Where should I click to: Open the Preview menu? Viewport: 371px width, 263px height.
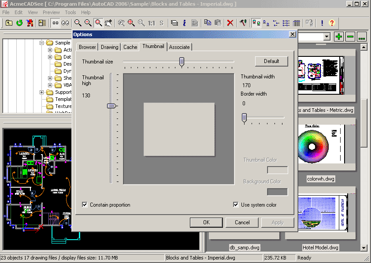(x=51, y=12)
